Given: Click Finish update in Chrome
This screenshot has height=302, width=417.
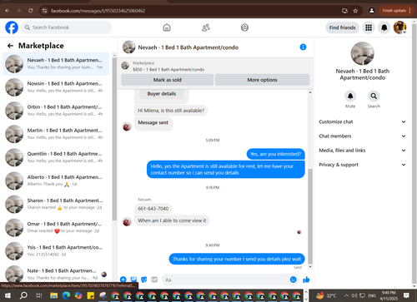Looking at the screenshot, I should click(x=396, y=11).
